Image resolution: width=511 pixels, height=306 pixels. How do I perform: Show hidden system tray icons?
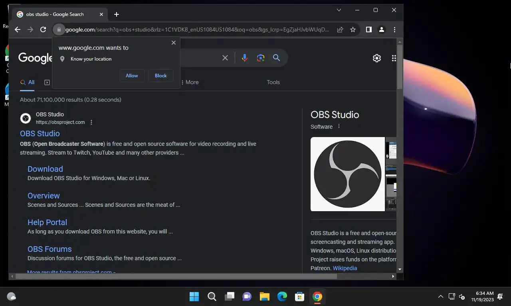click(x=441, y=296)
